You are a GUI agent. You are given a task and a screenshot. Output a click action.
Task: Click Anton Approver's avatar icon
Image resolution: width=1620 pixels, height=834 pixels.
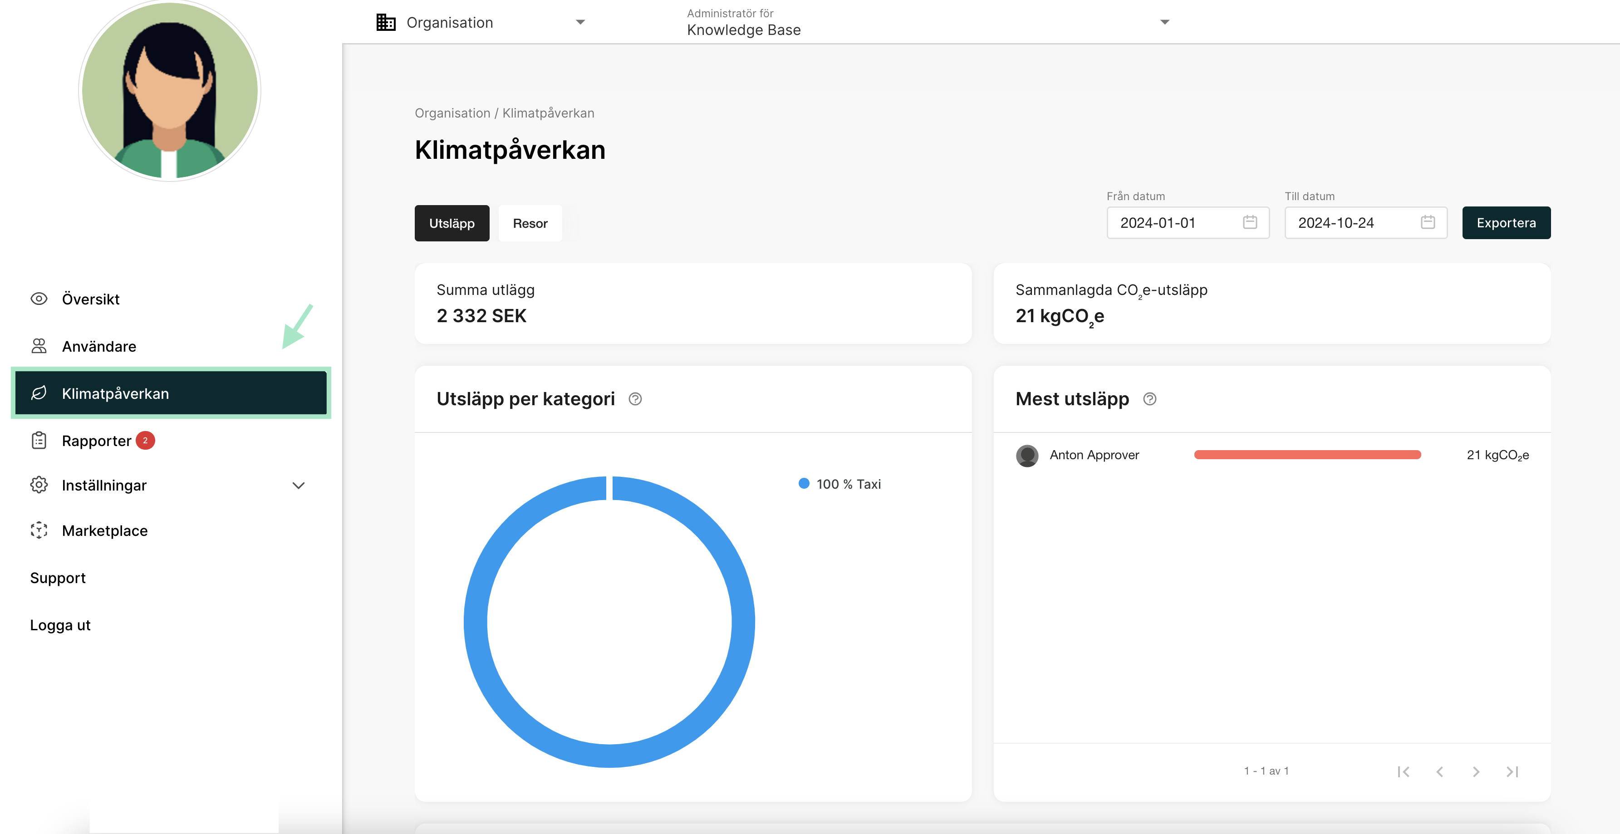pos(1027,456)
